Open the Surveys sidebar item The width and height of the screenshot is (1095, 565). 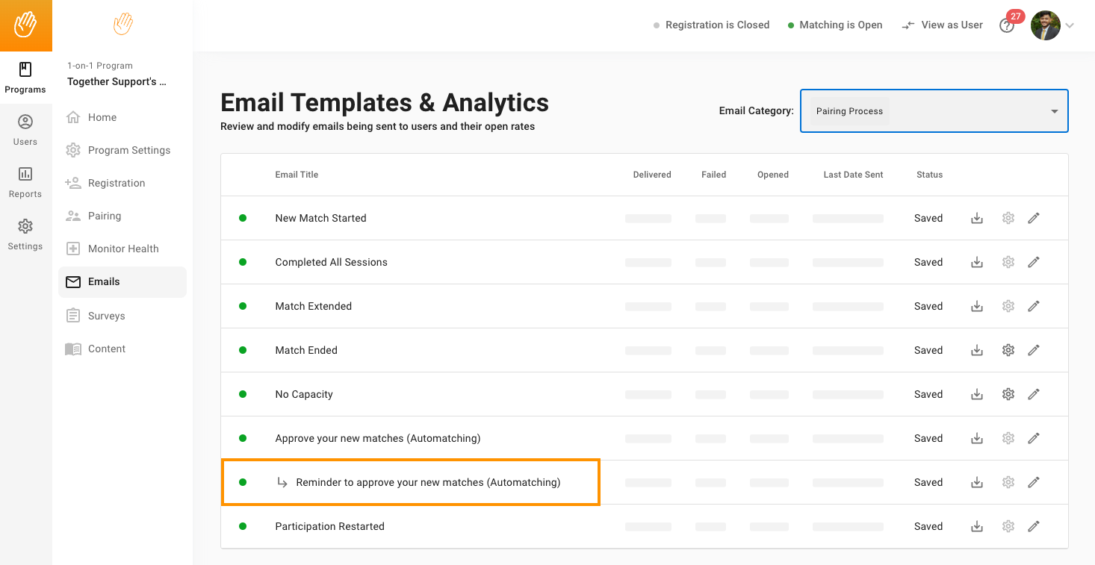[106, 316]
